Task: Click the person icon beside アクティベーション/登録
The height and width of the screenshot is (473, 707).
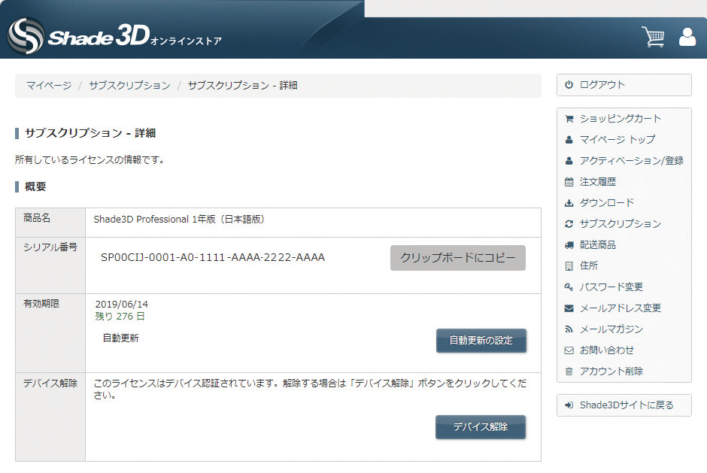Action: click(569, 161)
